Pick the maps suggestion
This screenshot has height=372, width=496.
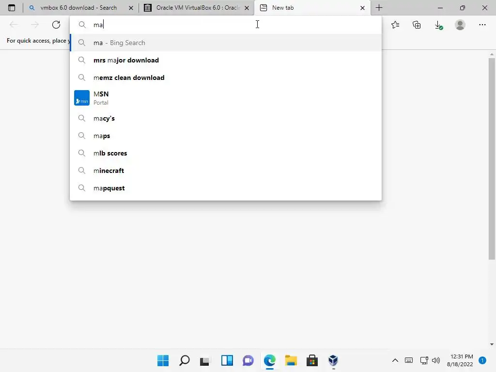(226, 136)
